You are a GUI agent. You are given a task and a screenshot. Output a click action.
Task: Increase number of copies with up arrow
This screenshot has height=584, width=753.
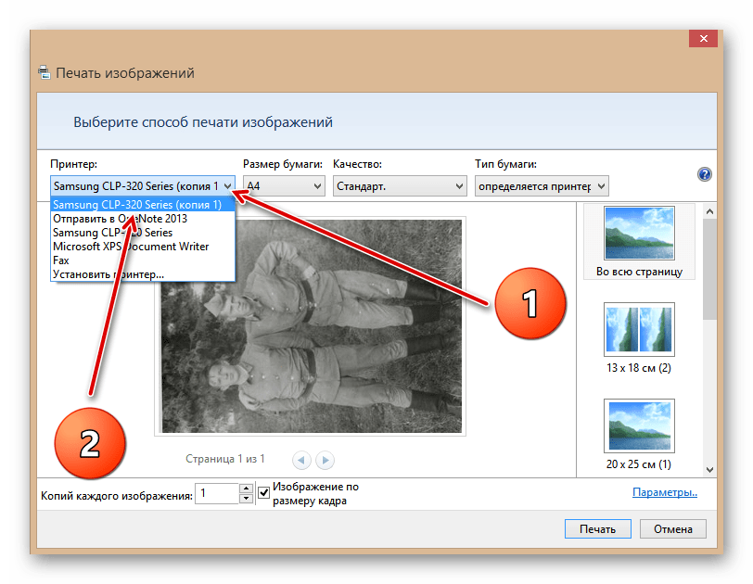pos(246,489)
